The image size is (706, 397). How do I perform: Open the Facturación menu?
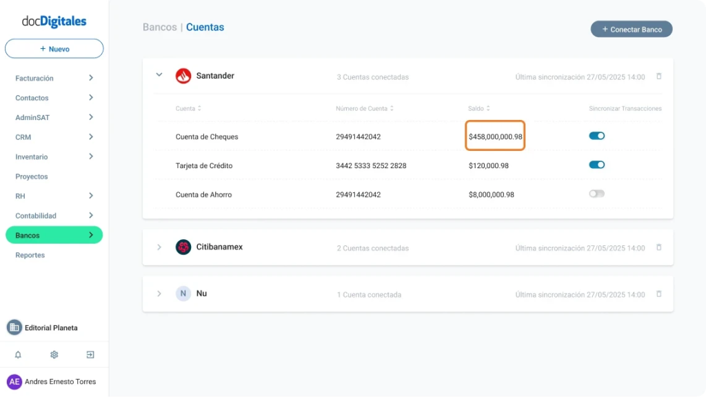[54, 79]
